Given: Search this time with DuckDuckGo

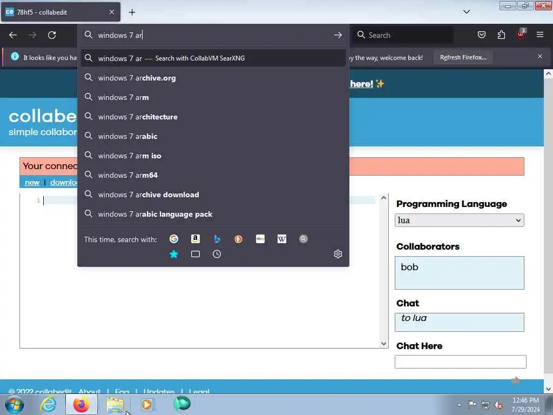Looking at the screenshot, I should (238, 239).
